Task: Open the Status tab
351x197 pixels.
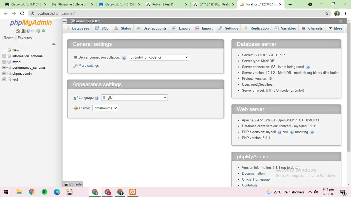Action: pos(123,28)
